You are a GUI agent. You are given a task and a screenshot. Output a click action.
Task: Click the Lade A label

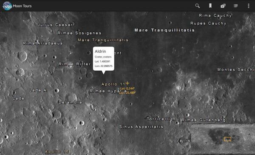pyautogui.click(x=38, y=90)
